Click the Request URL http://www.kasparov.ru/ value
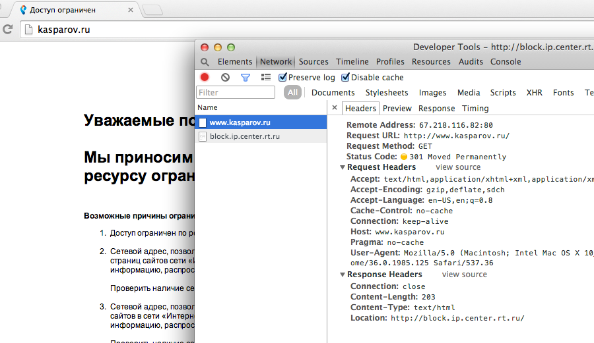 pyautogui.click(x=457, y=136)
